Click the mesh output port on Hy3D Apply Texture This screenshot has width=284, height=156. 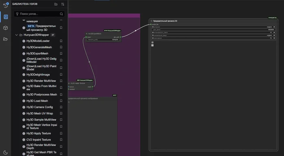(93, 87)
